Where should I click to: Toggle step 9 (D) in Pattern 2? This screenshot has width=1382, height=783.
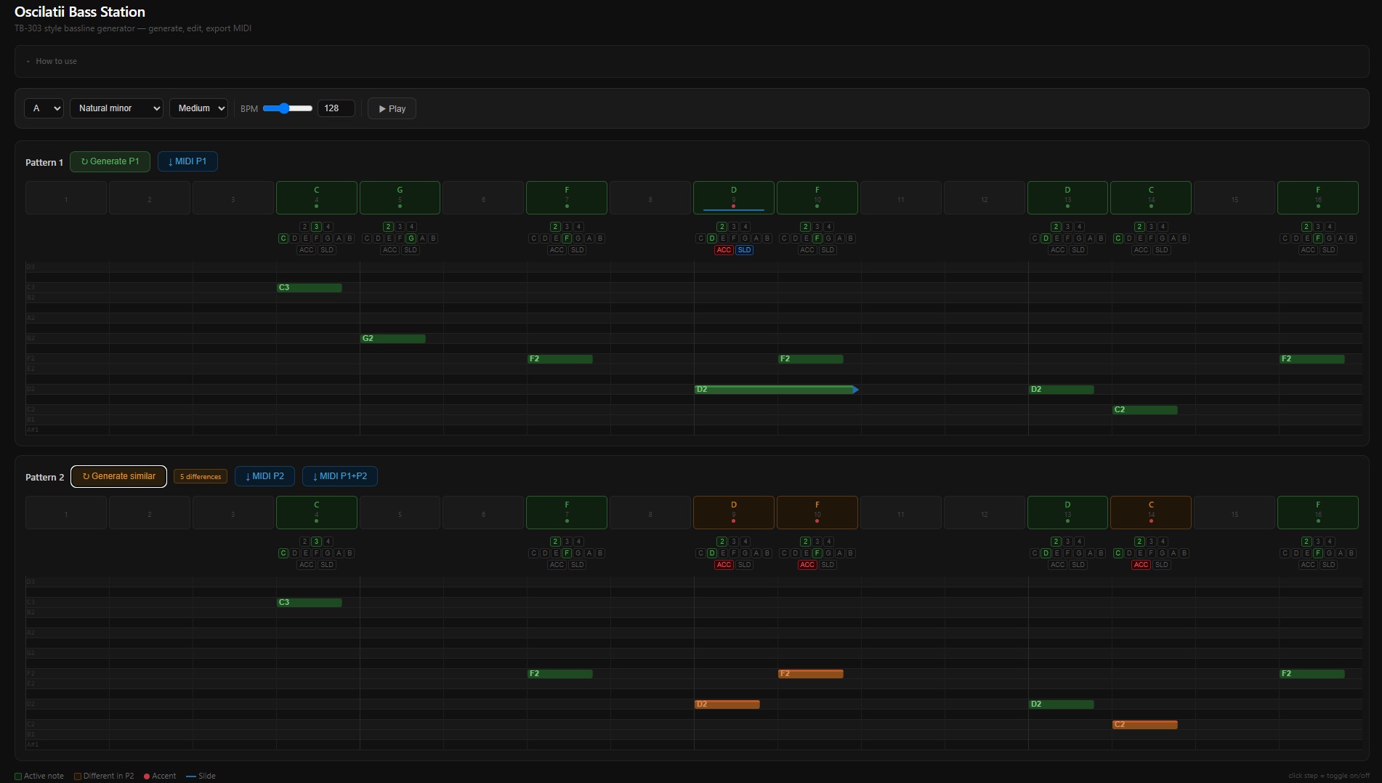734,513
